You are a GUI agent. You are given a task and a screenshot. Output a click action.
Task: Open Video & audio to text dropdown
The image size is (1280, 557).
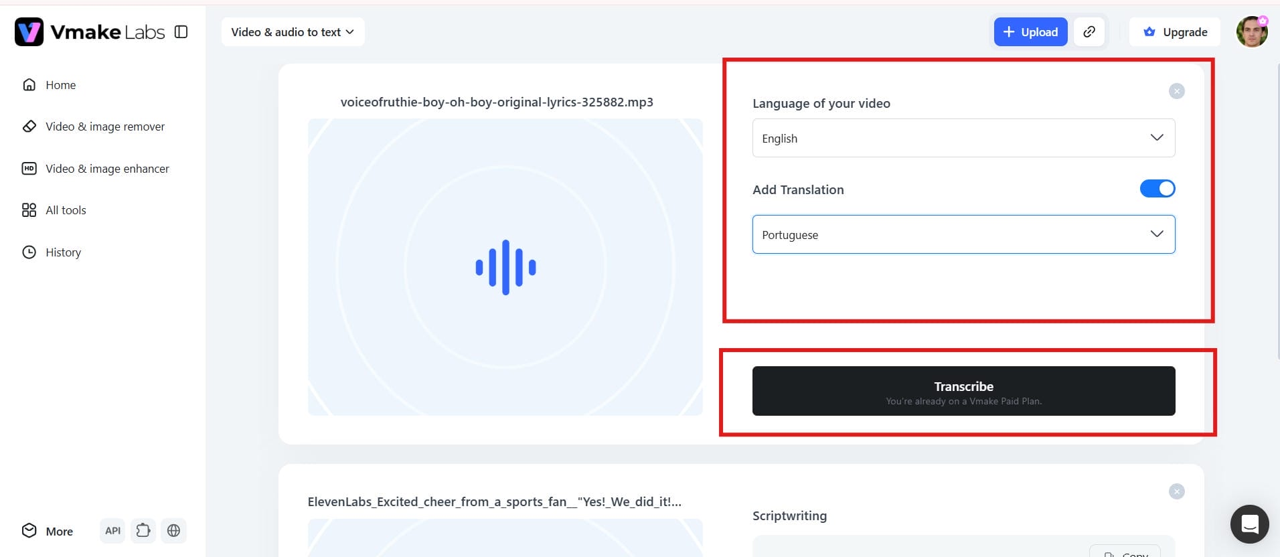click(293, 32)
